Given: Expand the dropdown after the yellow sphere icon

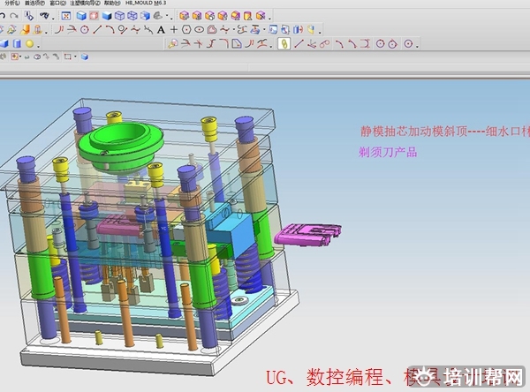Looking at the screenshot, I should (x=38, y=42).
